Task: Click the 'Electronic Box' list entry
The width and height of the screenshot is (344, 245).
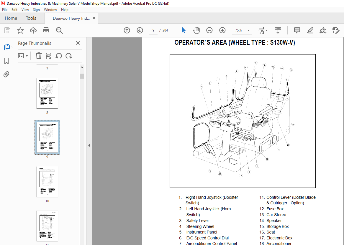Action: pos(276,238)
